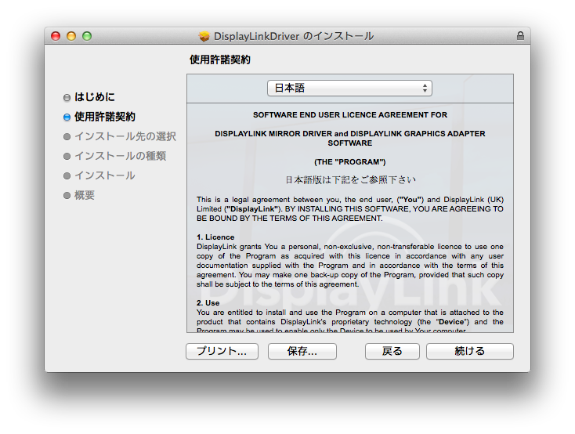Click the 日本語版は下記をご参照下さい line
This screenshot has height=434, width=575.
tap(349, 179)
